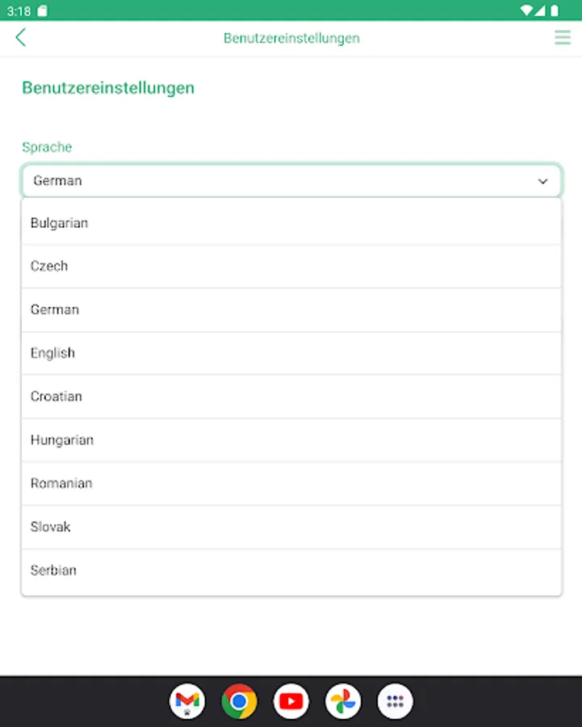Open the hamburger menu icon
582x727 pixels.
click(563, 37)
